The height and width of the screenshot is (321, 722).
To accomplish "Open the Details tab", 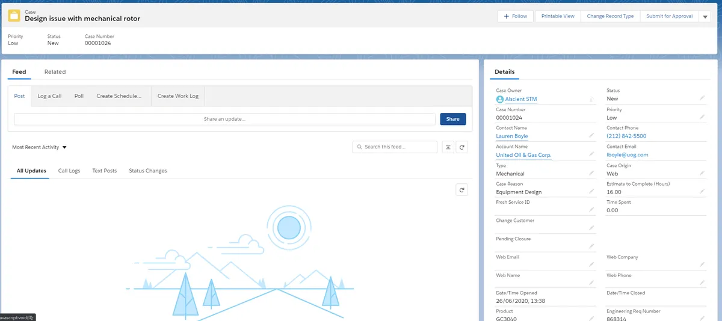I will pos(504,72).
